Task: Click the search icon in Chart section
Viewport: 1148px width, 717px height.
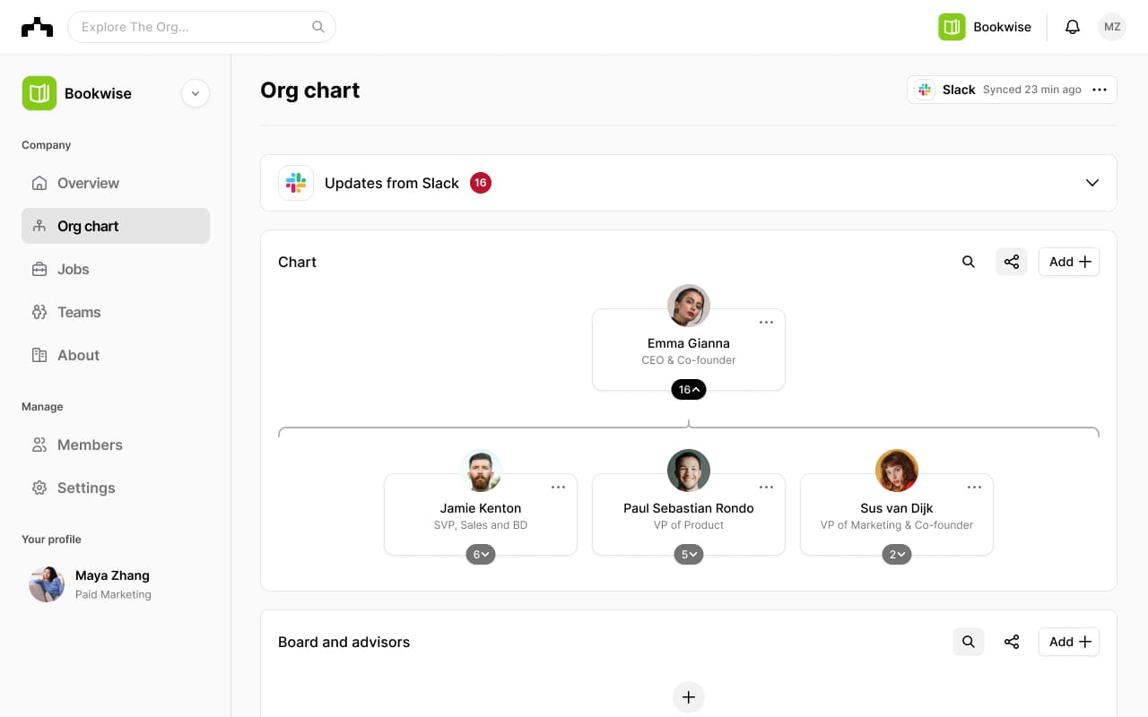Action: 969,262
